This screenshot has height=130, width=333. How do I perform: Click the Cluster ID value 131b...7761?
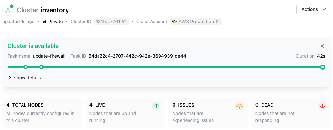pyautogui.click(x=108, y=22)
